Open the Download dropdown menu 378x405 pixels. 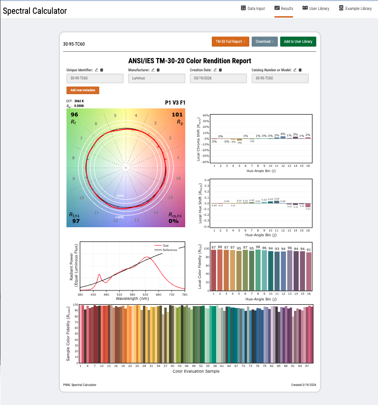point(265,41)
